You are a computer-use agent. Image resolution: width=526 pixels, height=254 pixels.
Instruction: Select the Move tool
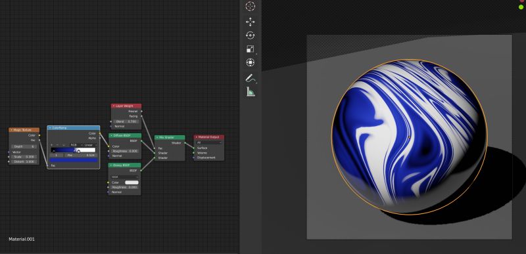click(x=251, y=22)
